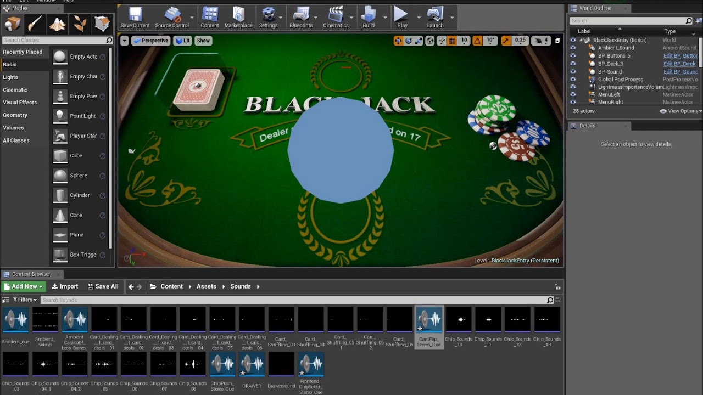Viewport: 703px width, 395px height.
Task: Select the Foliage mode icon
Action: 80,24
